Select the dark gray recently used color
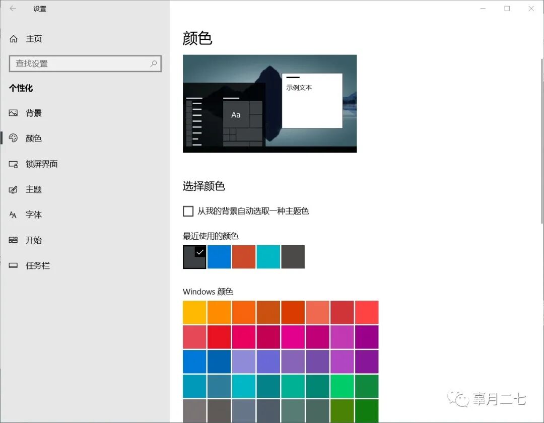 click(x=293, y=257)
